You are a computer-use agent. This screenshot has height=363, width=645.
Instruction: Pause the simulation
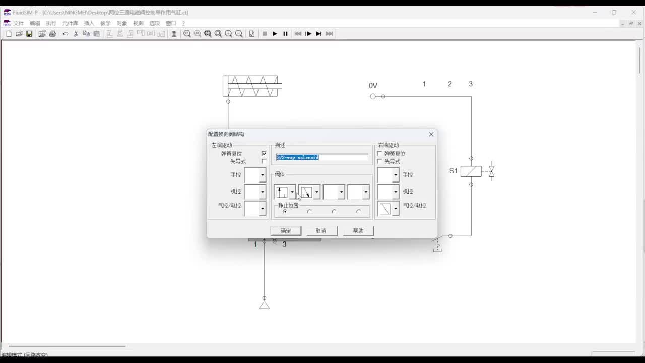click(x=285, y=34)
